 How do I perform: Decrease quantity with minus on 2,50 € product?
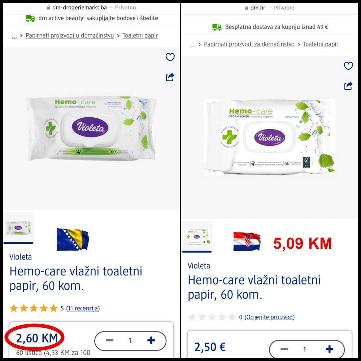284,349
